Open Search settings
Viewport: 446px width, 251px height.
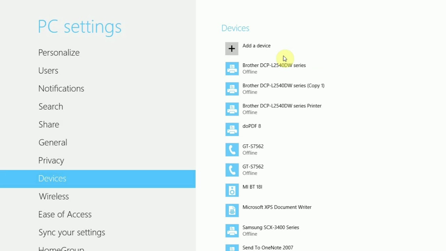pos(51,106)
